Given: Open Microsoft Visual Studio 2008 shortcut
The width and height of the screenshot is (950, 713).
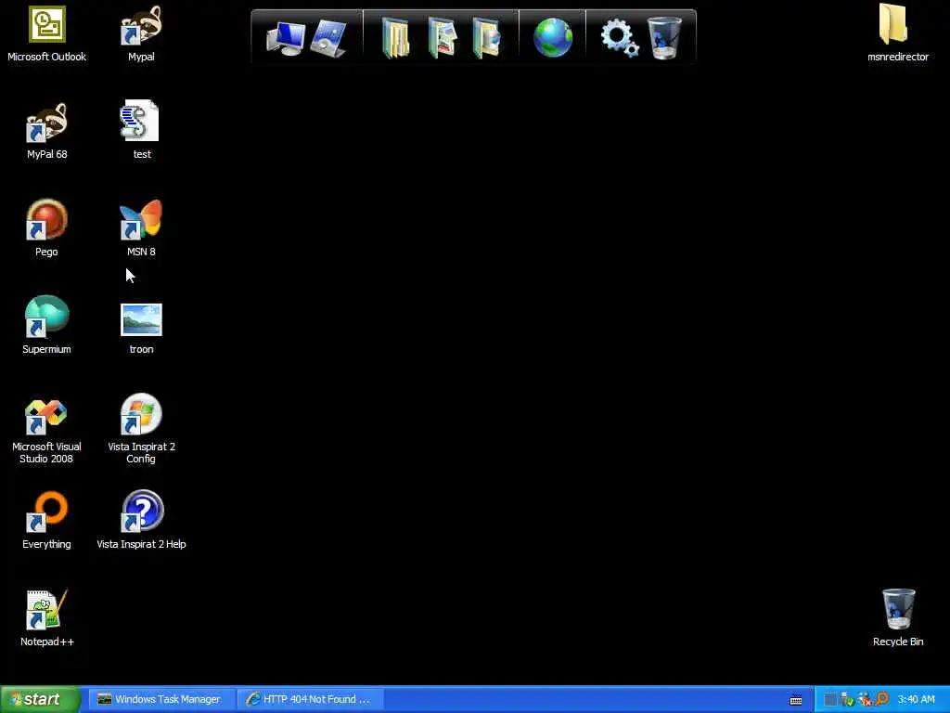Looking at the screenshot, I should (x=46, y=417).
